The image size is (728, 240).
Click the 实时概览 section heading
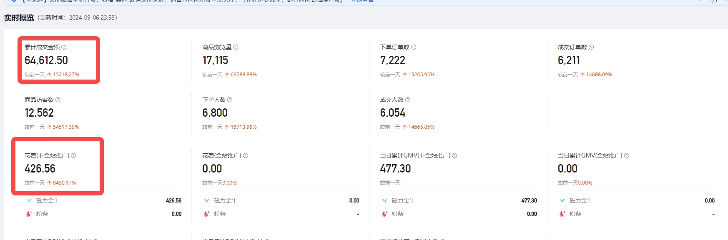pos(19,18)
